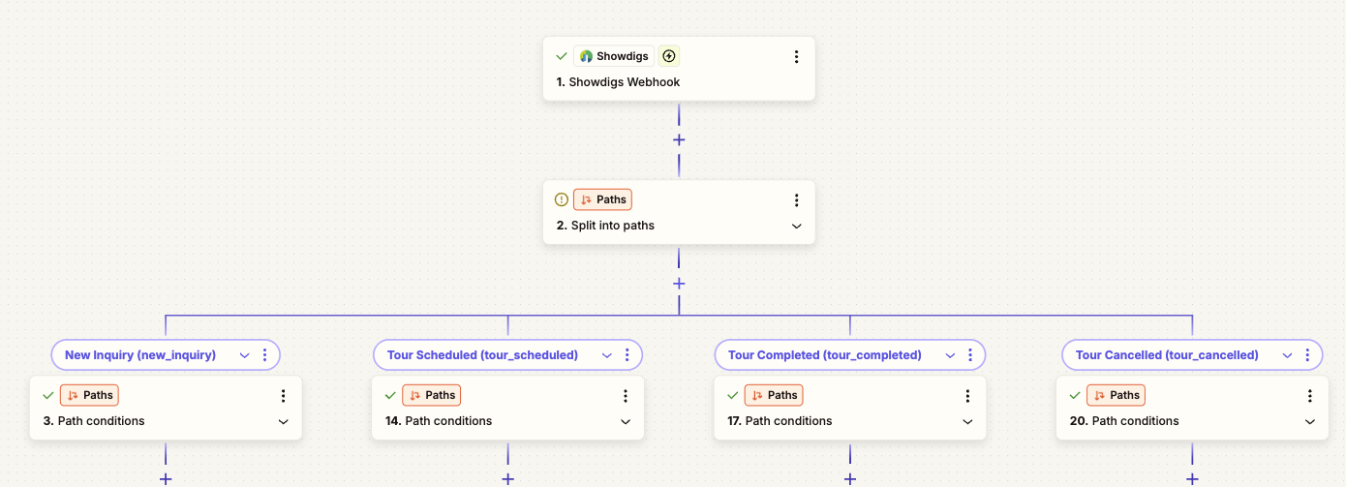Add step below Split into paths
Screen dimensions: 1346x487
point(679,284)
